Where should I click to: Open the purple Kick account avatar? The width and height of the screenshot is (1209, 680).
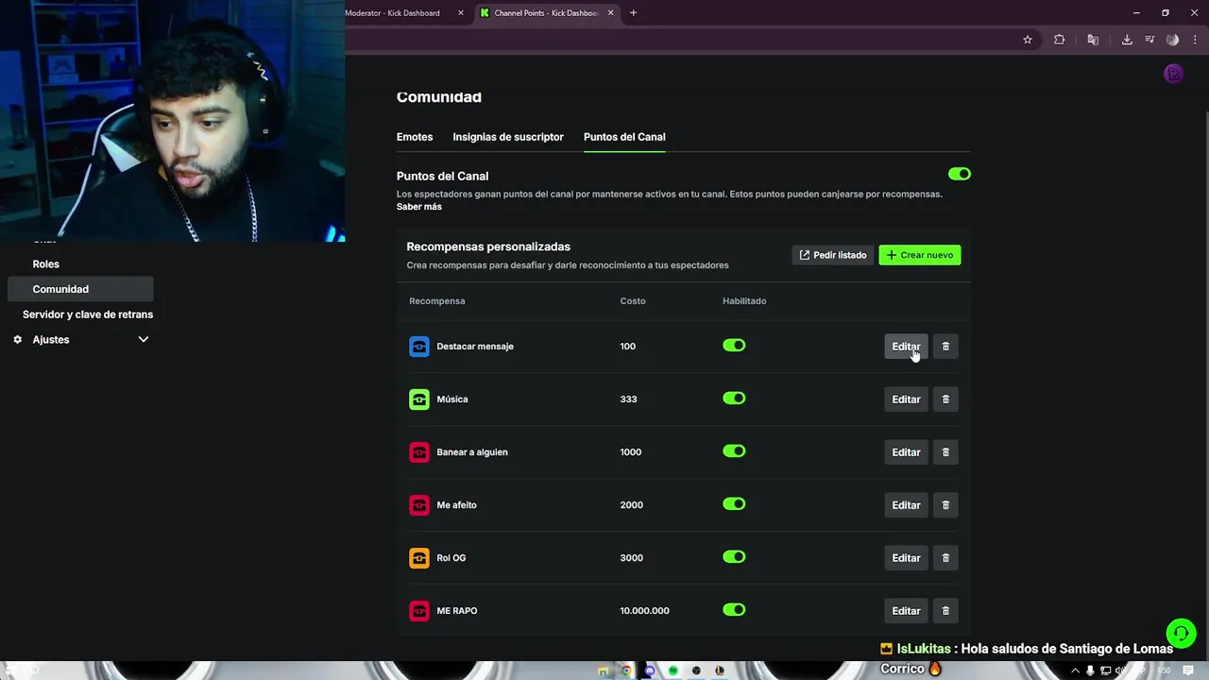(1173, 74)
